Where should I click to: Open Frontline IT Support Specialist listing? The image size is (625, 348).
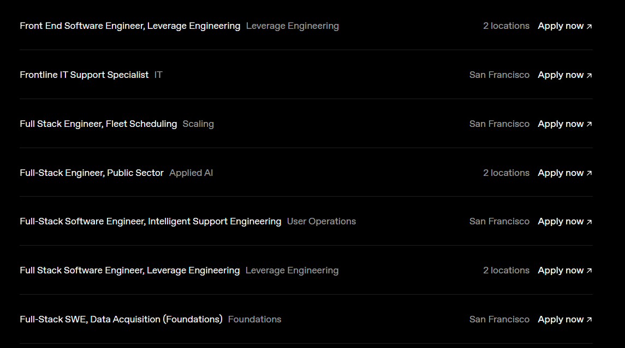84,75
